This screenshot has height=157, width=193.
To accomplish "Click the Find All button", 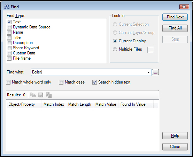I will tap(175, 28).
